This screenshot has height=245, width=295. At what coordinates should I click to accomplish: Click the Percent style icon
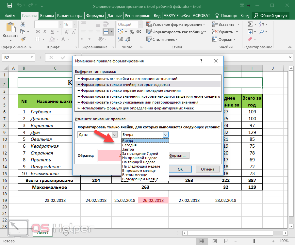coord(132,32)
